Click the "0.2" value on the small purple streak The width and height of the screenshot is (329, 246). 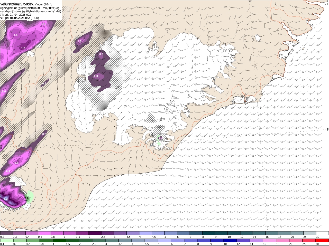[44, 83]
